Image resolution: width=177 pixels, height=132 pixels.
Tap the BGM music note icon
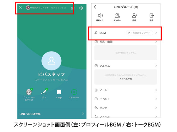point(96,33)
